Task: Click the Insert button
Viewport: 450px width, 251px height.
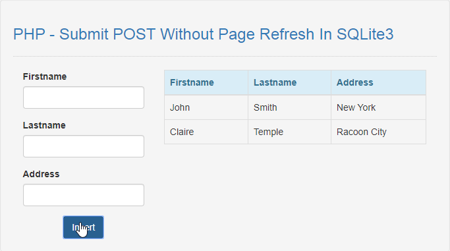Action: [x=83, y=227]
